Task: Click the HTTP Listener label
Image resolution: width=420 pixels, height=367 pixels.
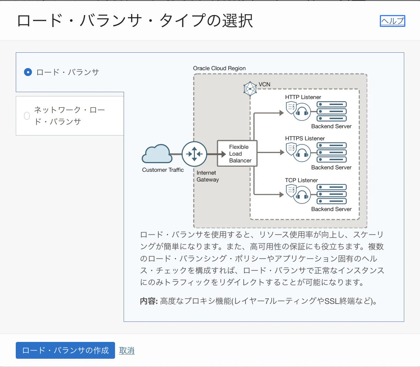Action: coord(303,97)
